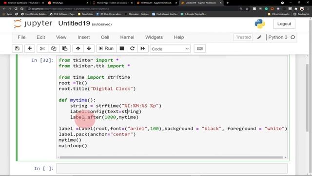312x176 pixels.
Task: Open the browser extensions puzzle icon
Action: point(296,9)
